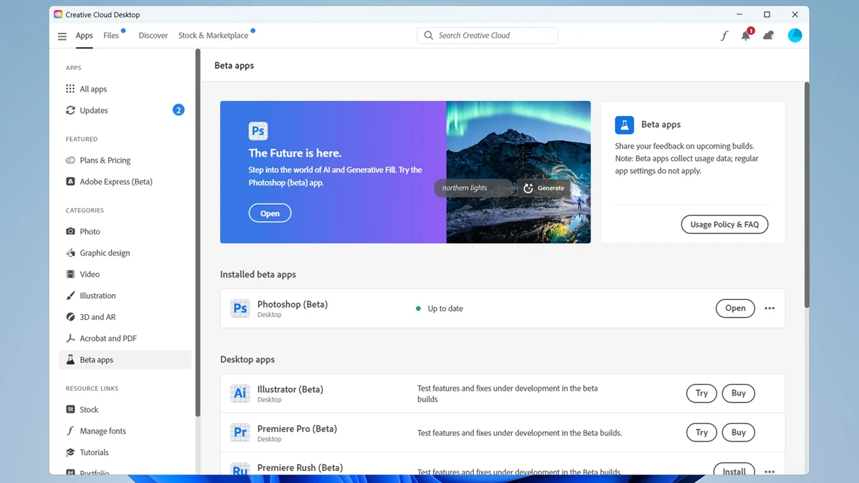Click the Creative Cloud logo in title bar
This screenshot has width=859, height=483.
point(58,14)
